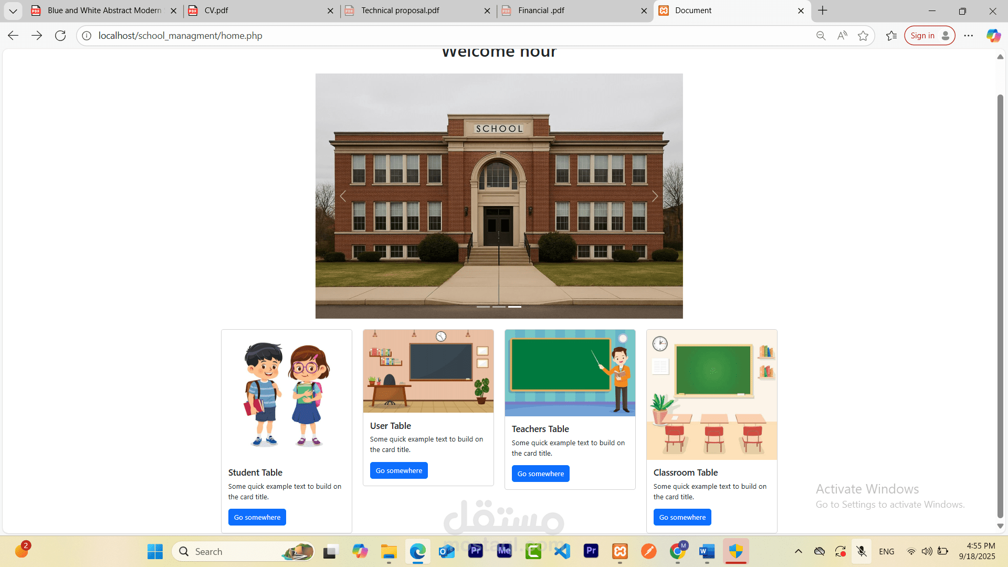Open Adobe Premiere Pro from the taskbar
Viewport: 1008px width, 567px height.
point(591,551)
